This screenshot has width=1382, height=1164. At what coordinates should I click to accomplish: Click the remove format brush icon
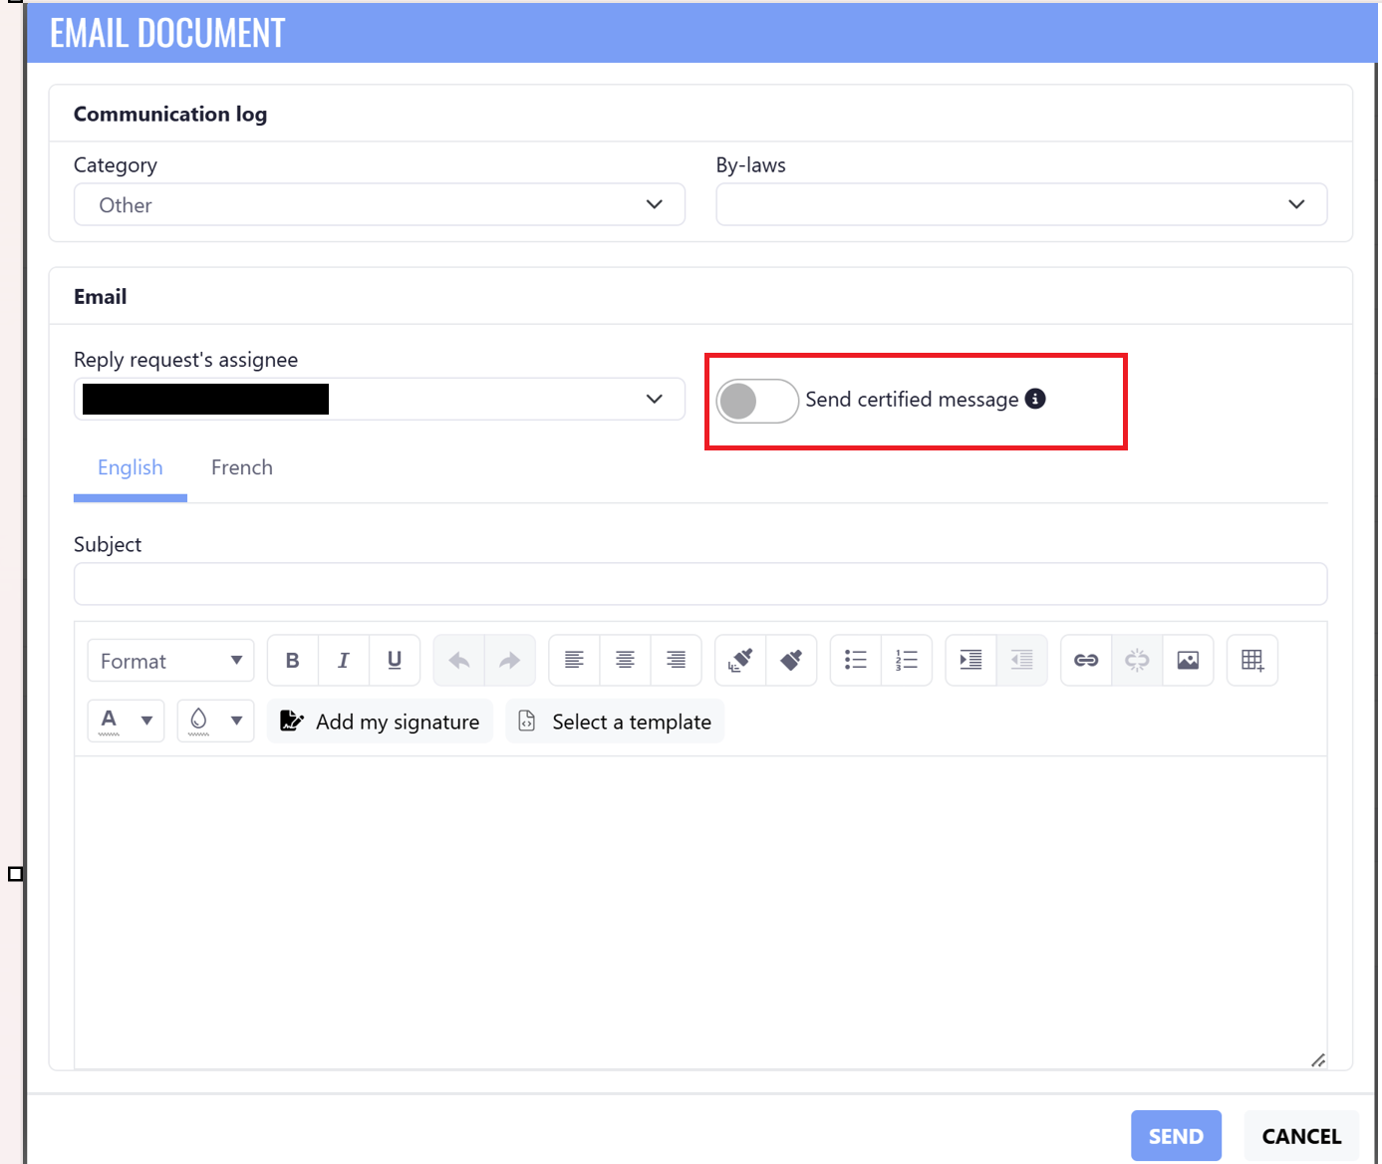[791, 660]
